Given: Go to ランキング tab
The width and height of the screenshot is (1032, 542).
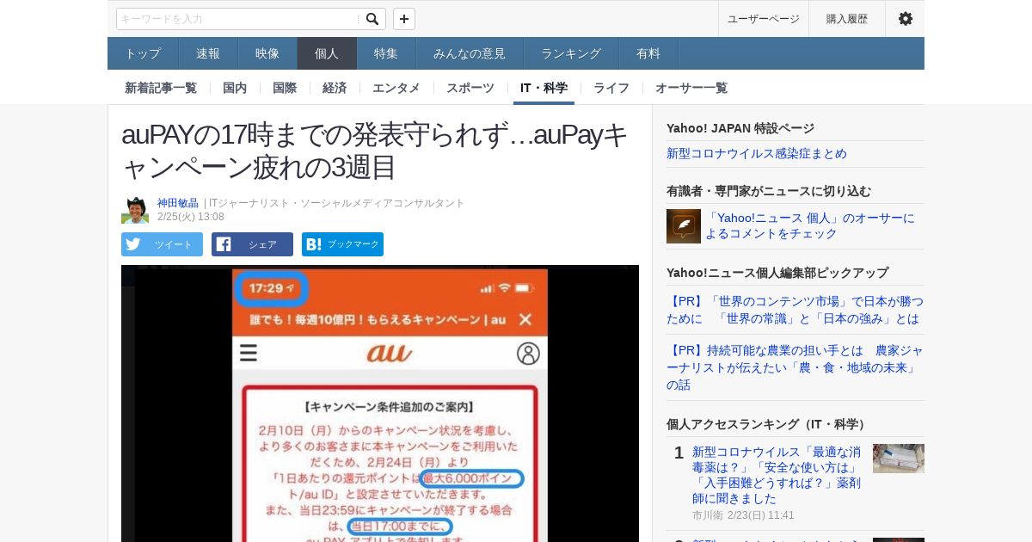Looking at the screenshot, I should (x=571, y=53).
